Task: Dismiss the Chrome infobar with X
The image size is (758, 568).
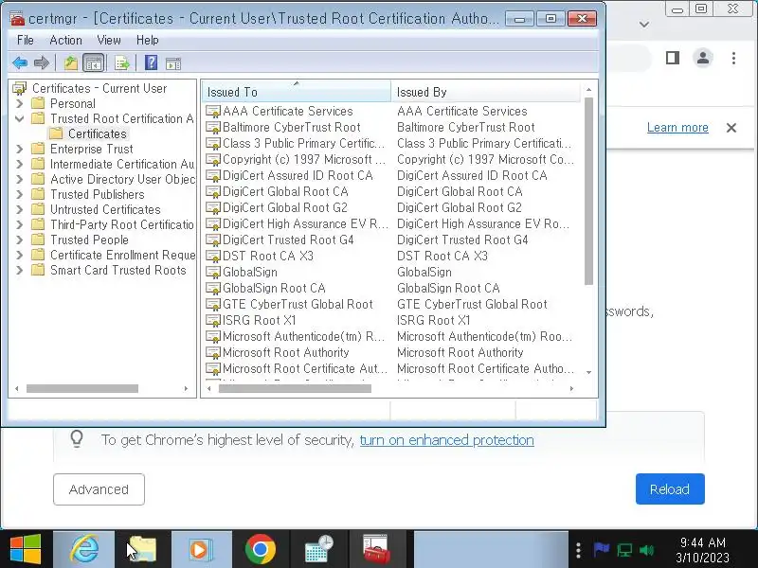Action: point(731,128)
